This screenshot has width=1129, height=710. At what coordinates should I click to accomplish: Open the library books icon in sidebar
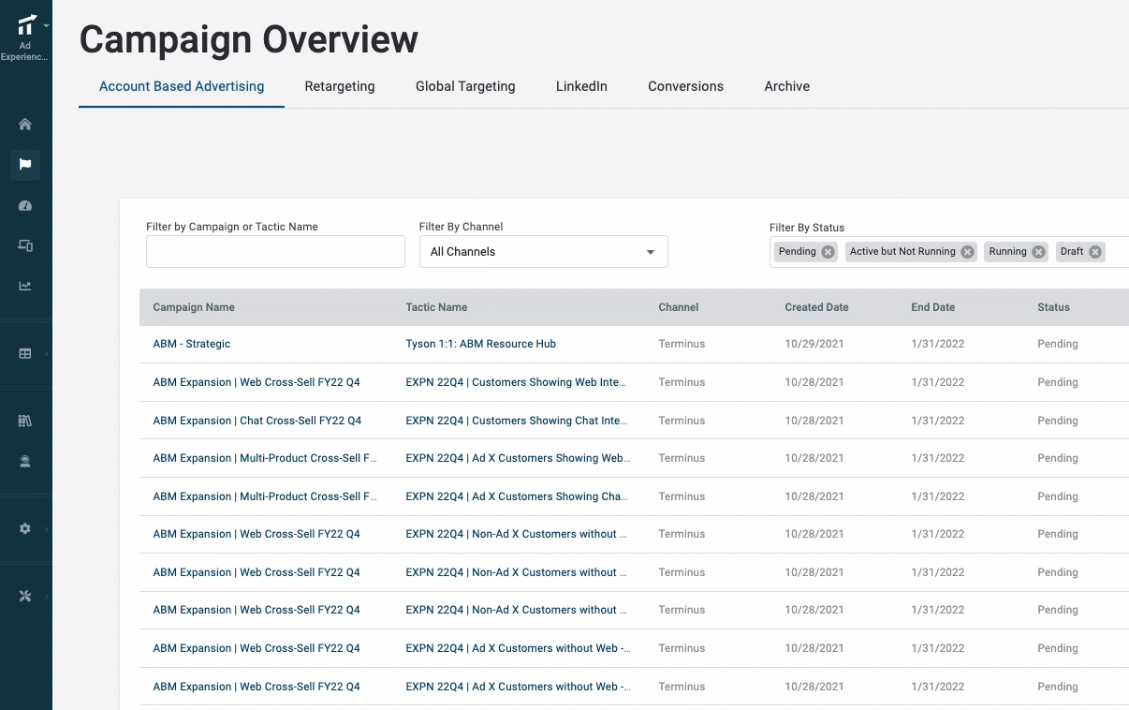point(25,421)
